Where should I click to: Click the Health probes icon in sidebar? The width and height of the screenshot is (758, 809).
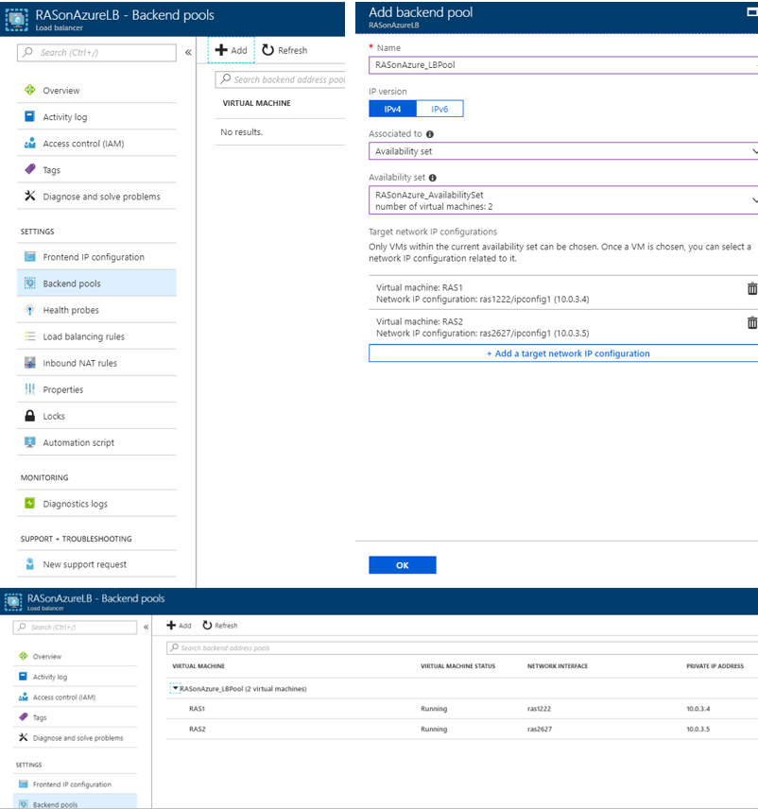tap(29, 310)
